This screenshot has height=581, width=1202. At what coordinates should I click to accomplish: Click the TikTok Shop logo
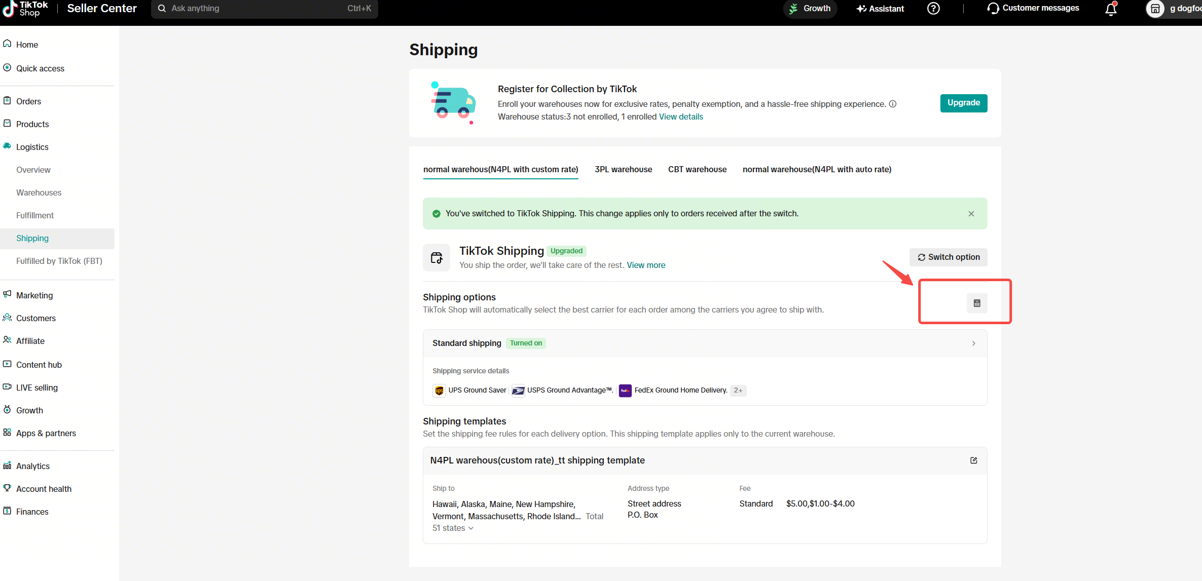click(25, 9)
